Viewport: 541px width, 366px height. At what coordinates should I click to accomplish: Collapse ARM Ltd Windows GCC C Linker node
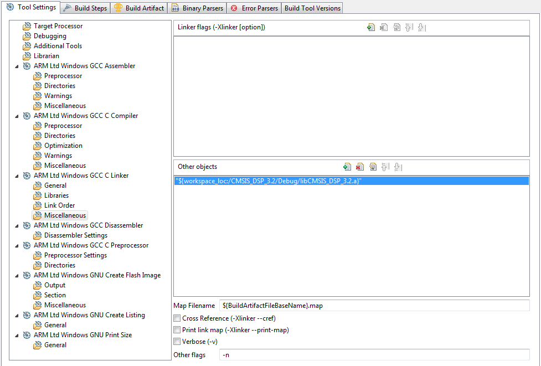click(x=17, y=176)
